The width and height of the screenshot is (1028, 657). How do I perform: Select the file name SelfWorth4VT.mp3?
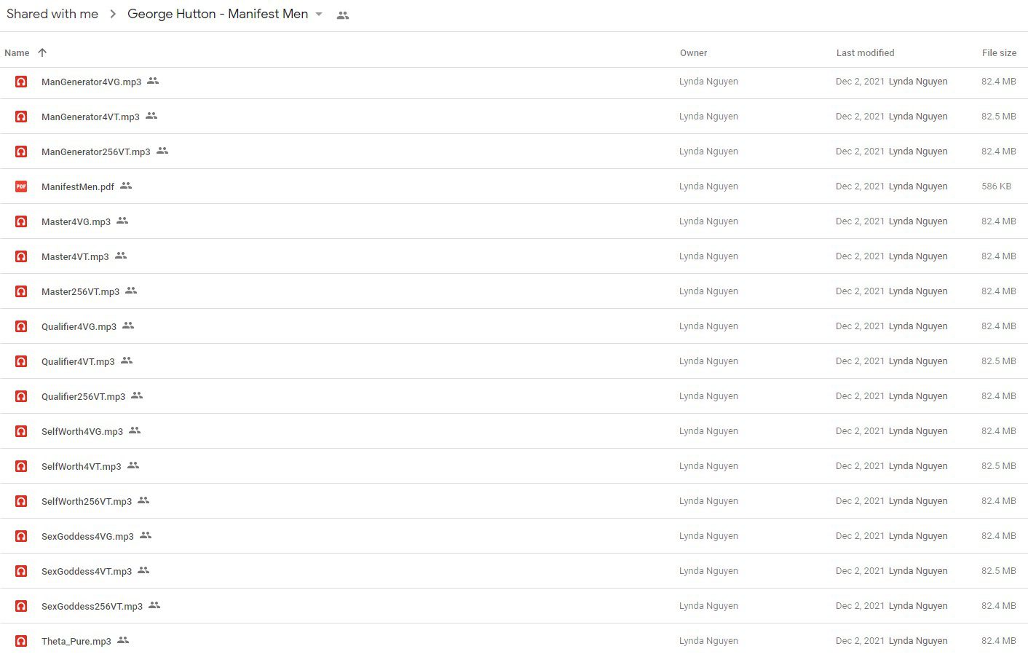(82, 466)
